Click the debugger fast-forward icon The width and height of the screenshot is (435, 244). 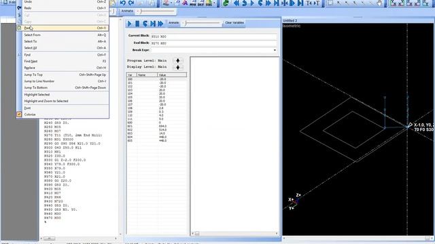(x=160, y=24)
